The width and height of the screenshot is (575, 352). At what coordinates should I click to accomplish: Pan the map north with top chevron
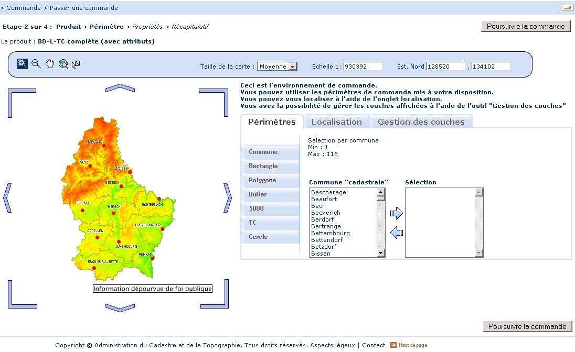(120, 87)
